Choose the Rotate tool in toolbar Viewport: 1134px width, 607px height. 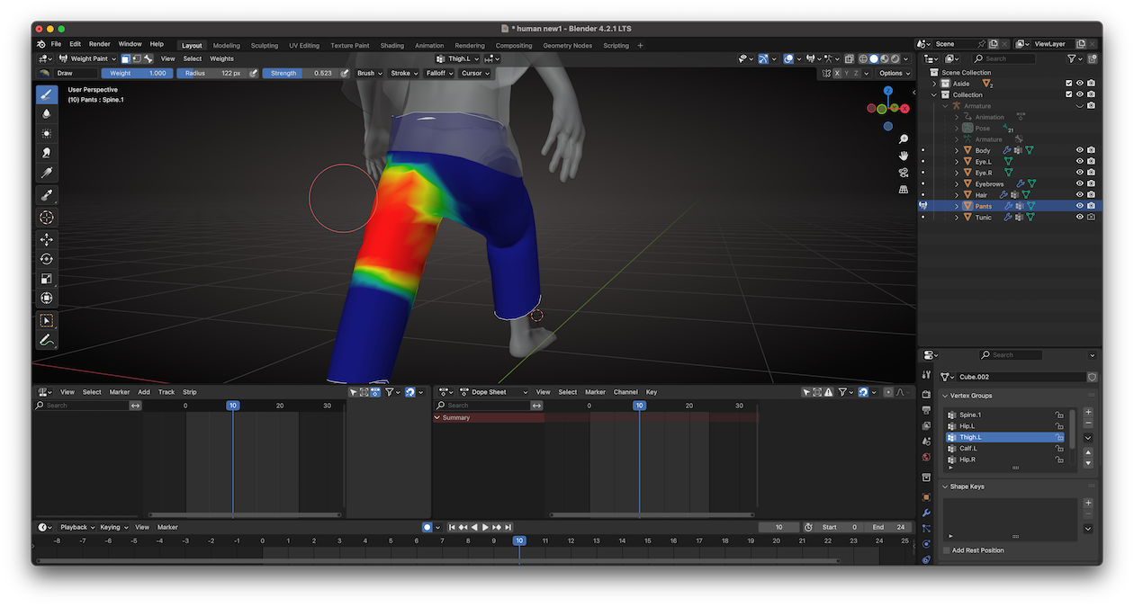[47, 259]
